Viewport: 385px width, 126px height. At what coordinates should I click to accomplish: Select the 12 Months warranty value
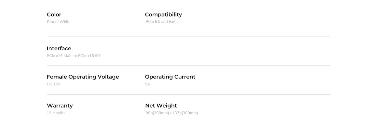(x=56, y=113)
